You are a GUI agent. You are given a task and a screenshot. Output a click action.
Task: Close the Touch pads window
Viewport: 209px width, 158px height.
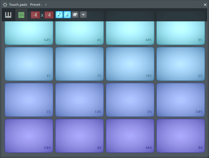(205, 5)
